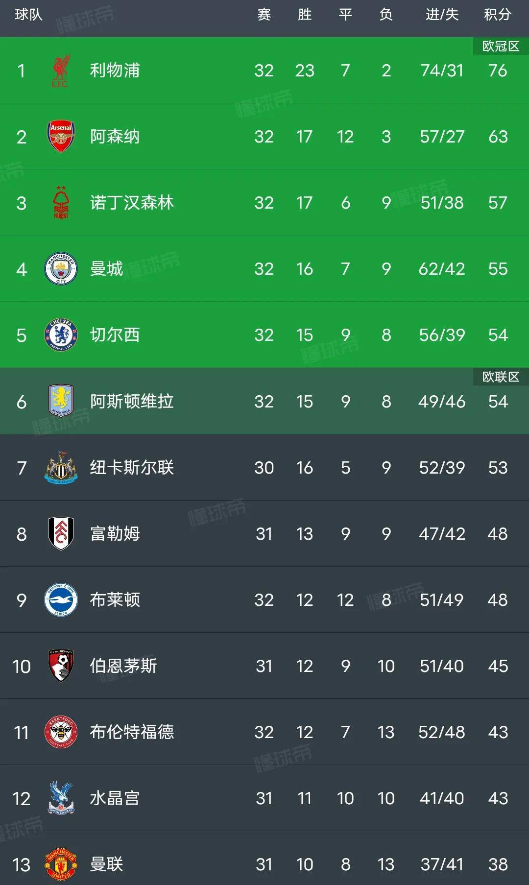Tap the 欧联区 zone label
The width and height of the screenshot is (529, 885).
click(x=501, y=377)
